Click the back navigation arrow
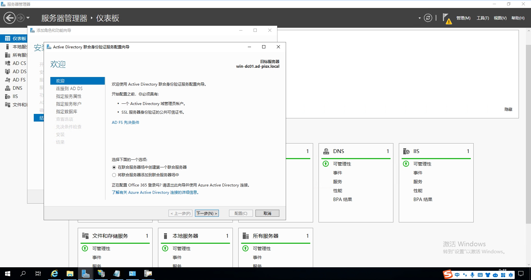This screenshot has width=531, height=280. point(10,18)
